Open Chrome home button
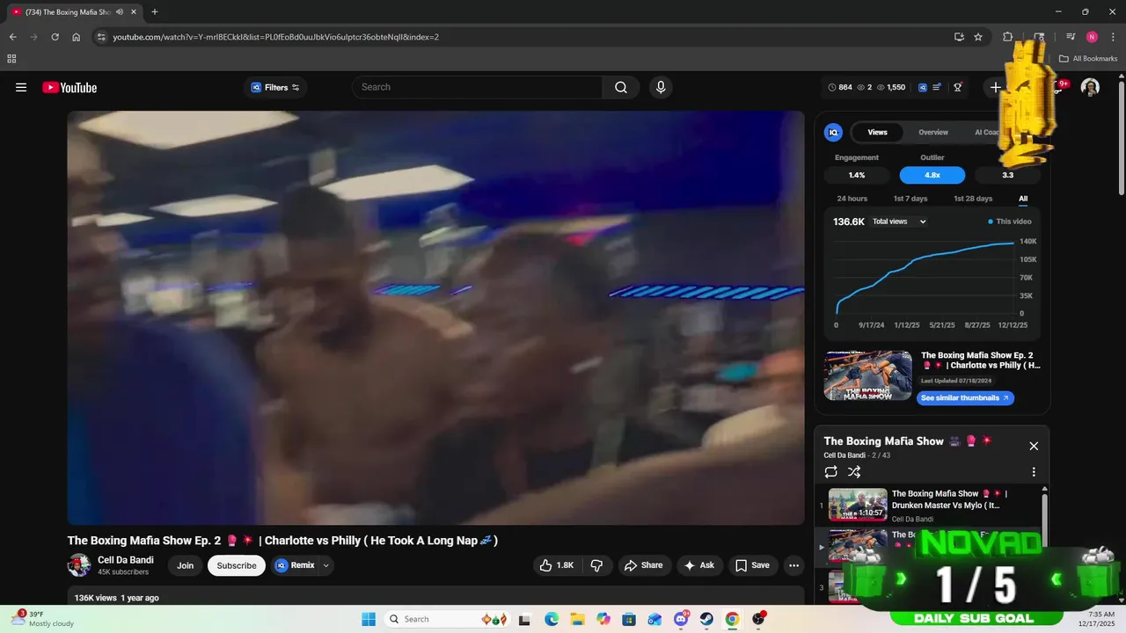Image resolution: width=1126 pixels, height=633 pixels. click(x=77, y=37)
